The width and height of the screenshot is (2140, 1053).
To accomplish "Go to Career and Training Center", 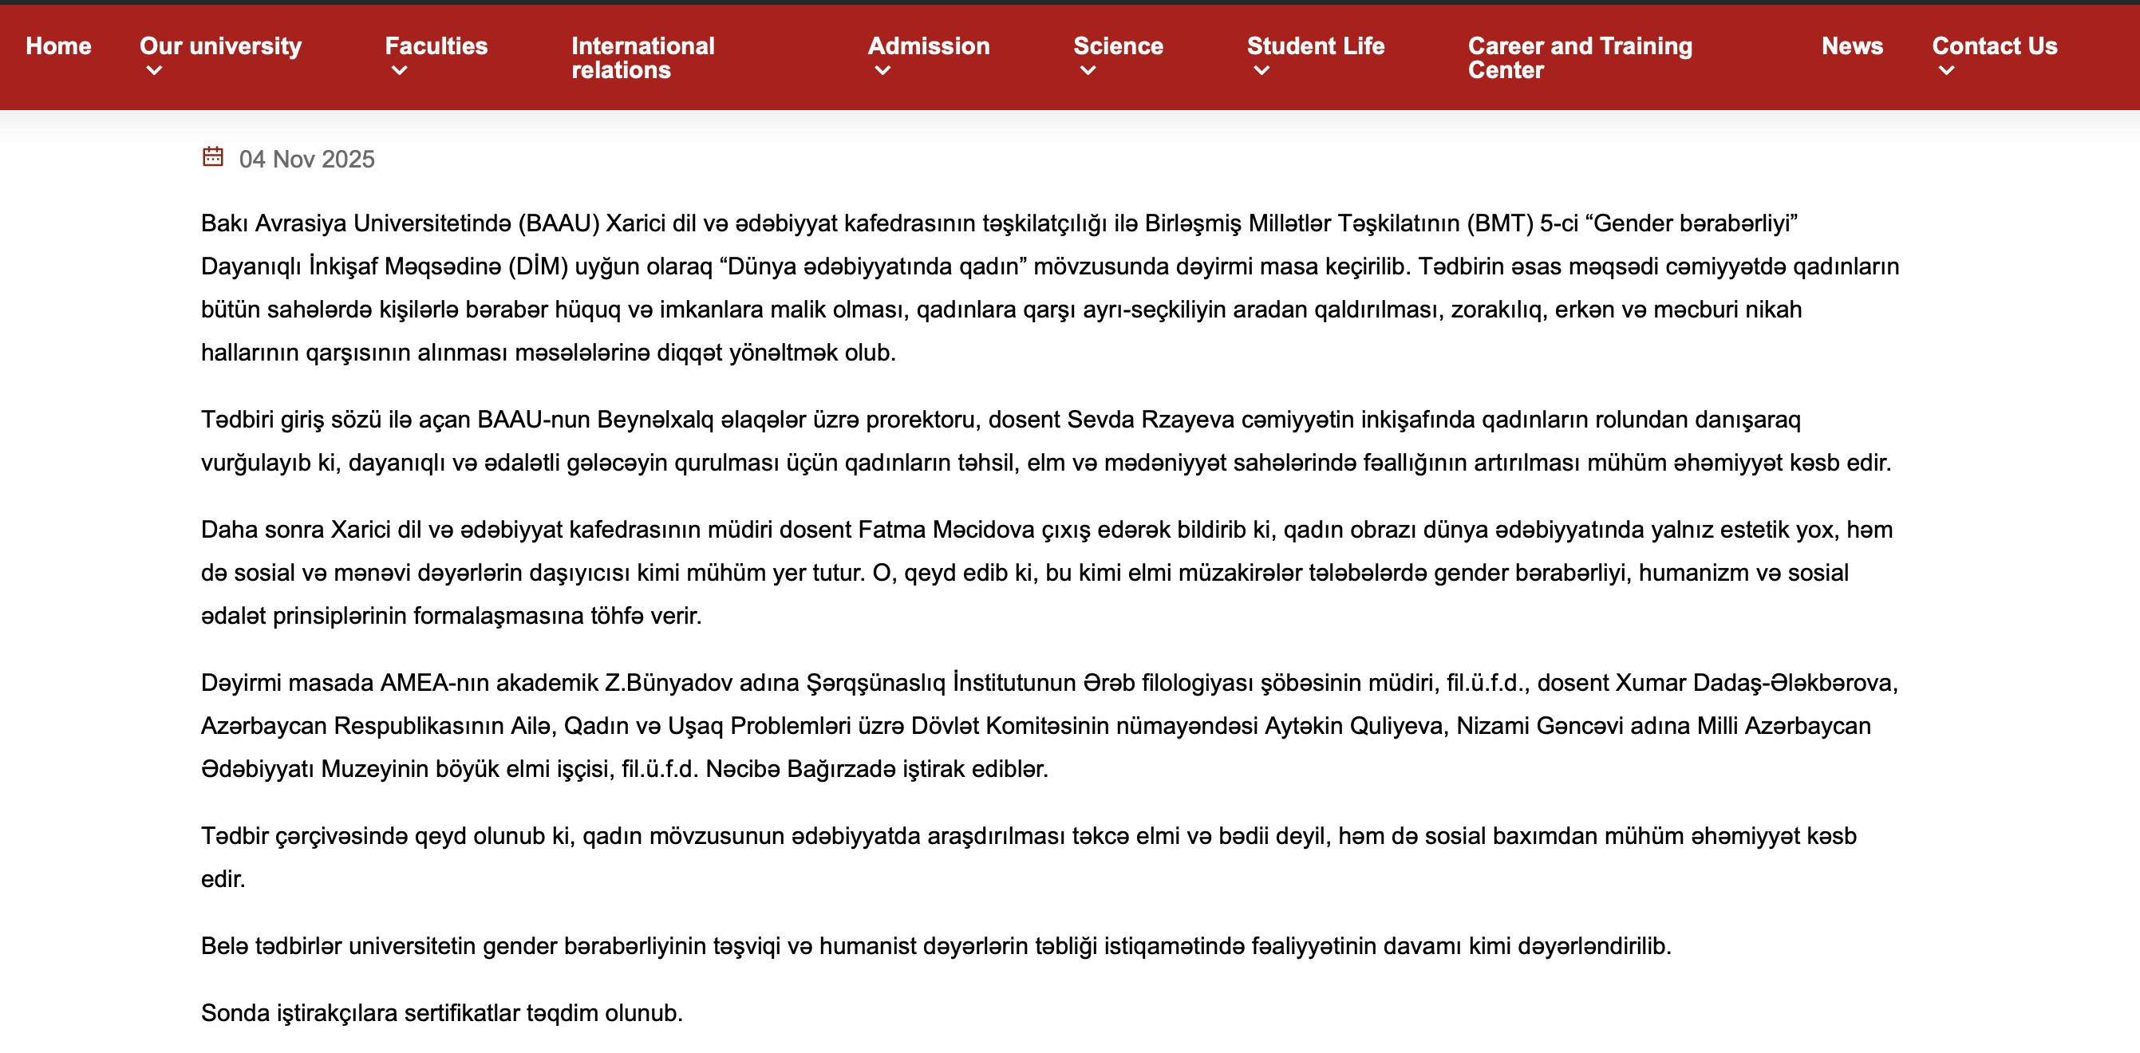I will click(x=1579, y=58).
